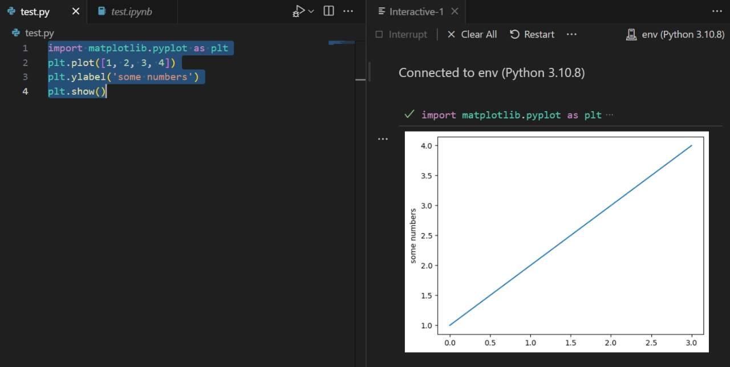Click the success checkmark on the executed cell
Screen dimensions: 730x367
409,115
